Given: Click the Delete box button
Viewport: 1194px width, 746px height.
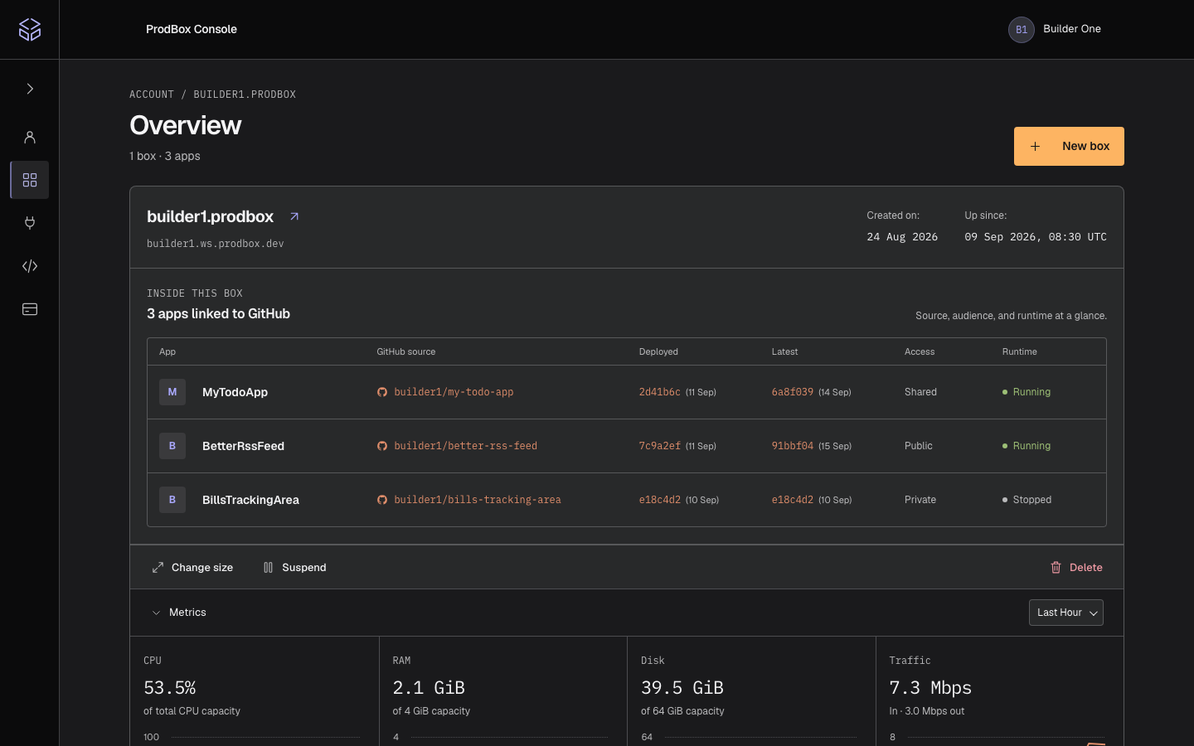Looking at the screenshot, I should point(1075,568).
